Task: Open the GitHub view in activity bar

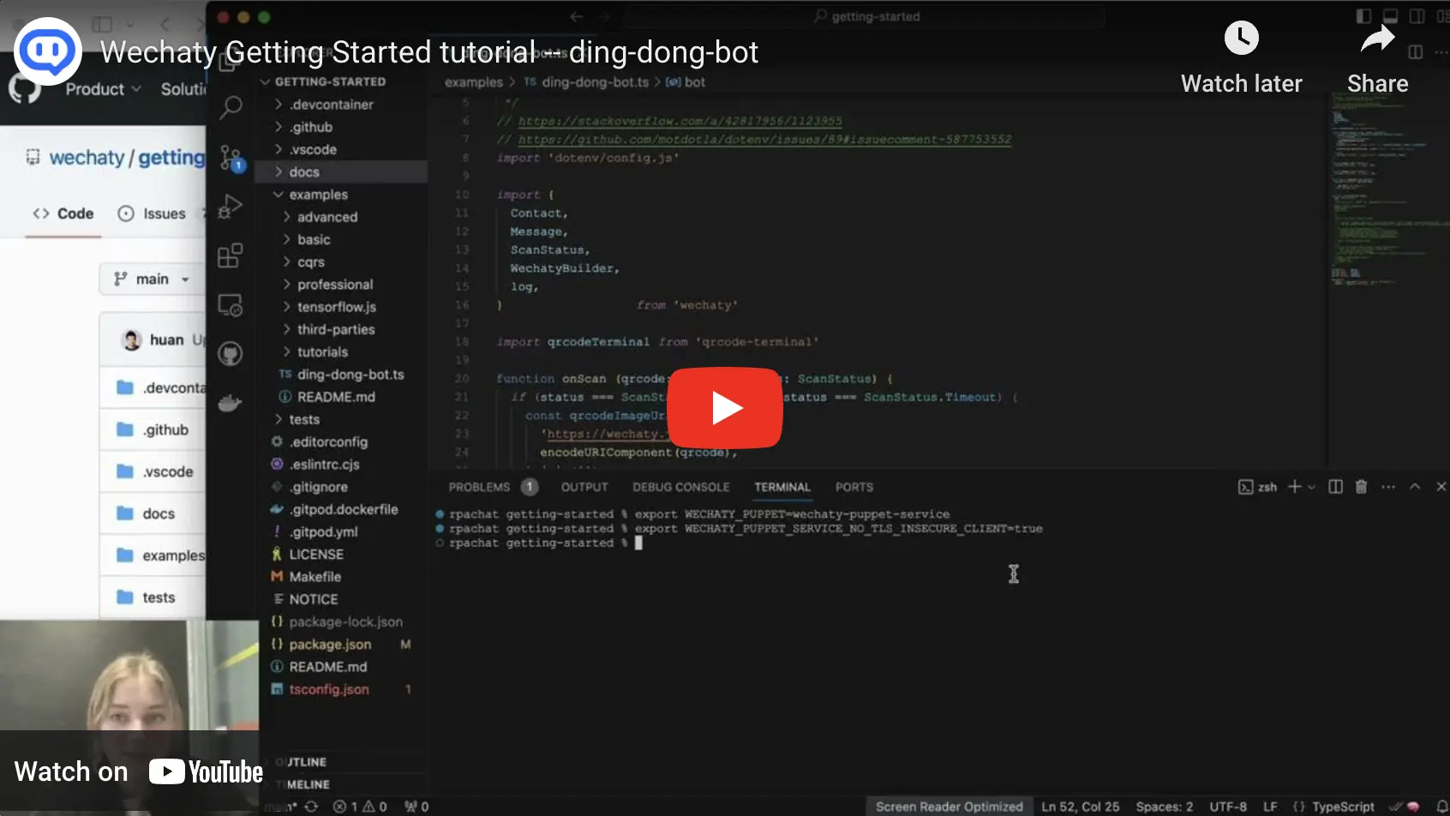Action: tap(231, 354)
